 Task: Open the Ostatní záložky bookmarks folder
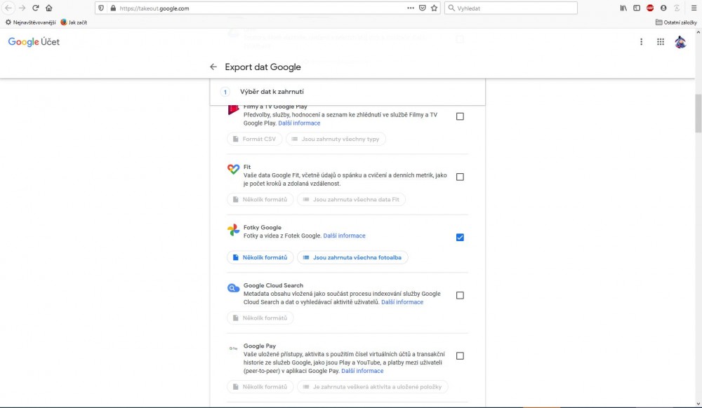click(675, 22)
